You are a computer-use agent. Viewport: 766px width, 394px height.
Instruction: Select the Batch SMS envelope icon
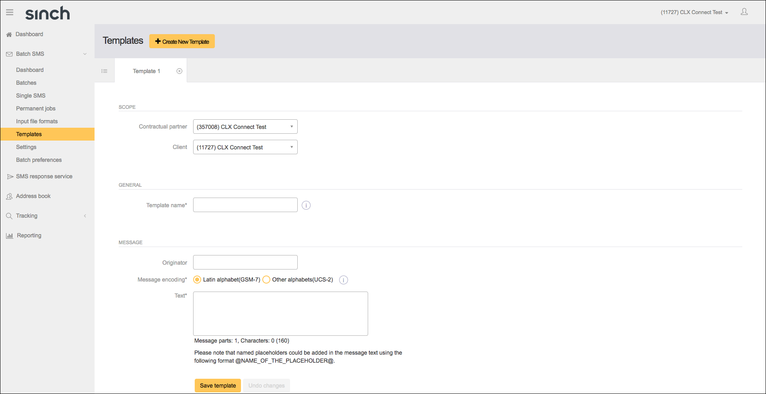9,53
